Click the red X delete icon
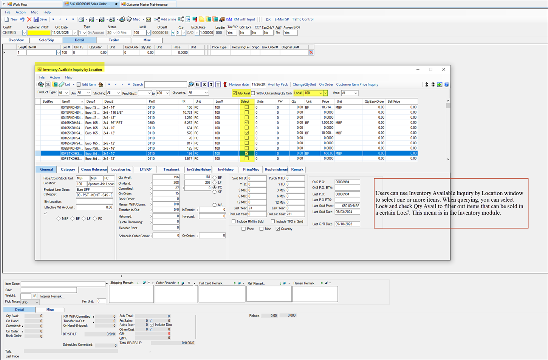 29,19
